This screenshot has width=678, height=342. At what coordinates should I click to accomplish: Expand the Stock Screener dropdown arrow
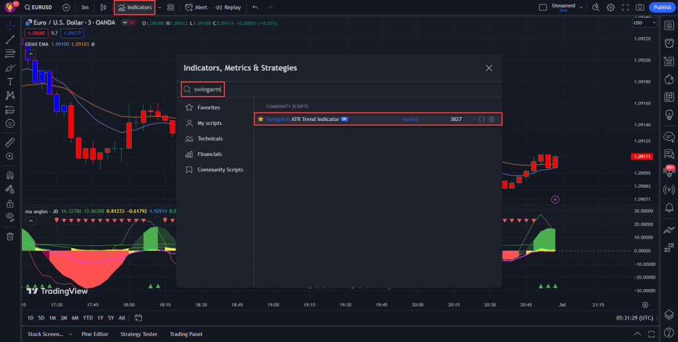pos(70,334)
